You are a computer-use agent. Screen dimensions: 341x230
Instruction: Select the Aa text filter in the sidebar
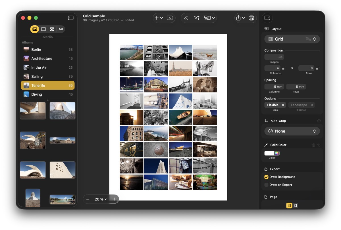pyautogui.click(x=60, y=29)
